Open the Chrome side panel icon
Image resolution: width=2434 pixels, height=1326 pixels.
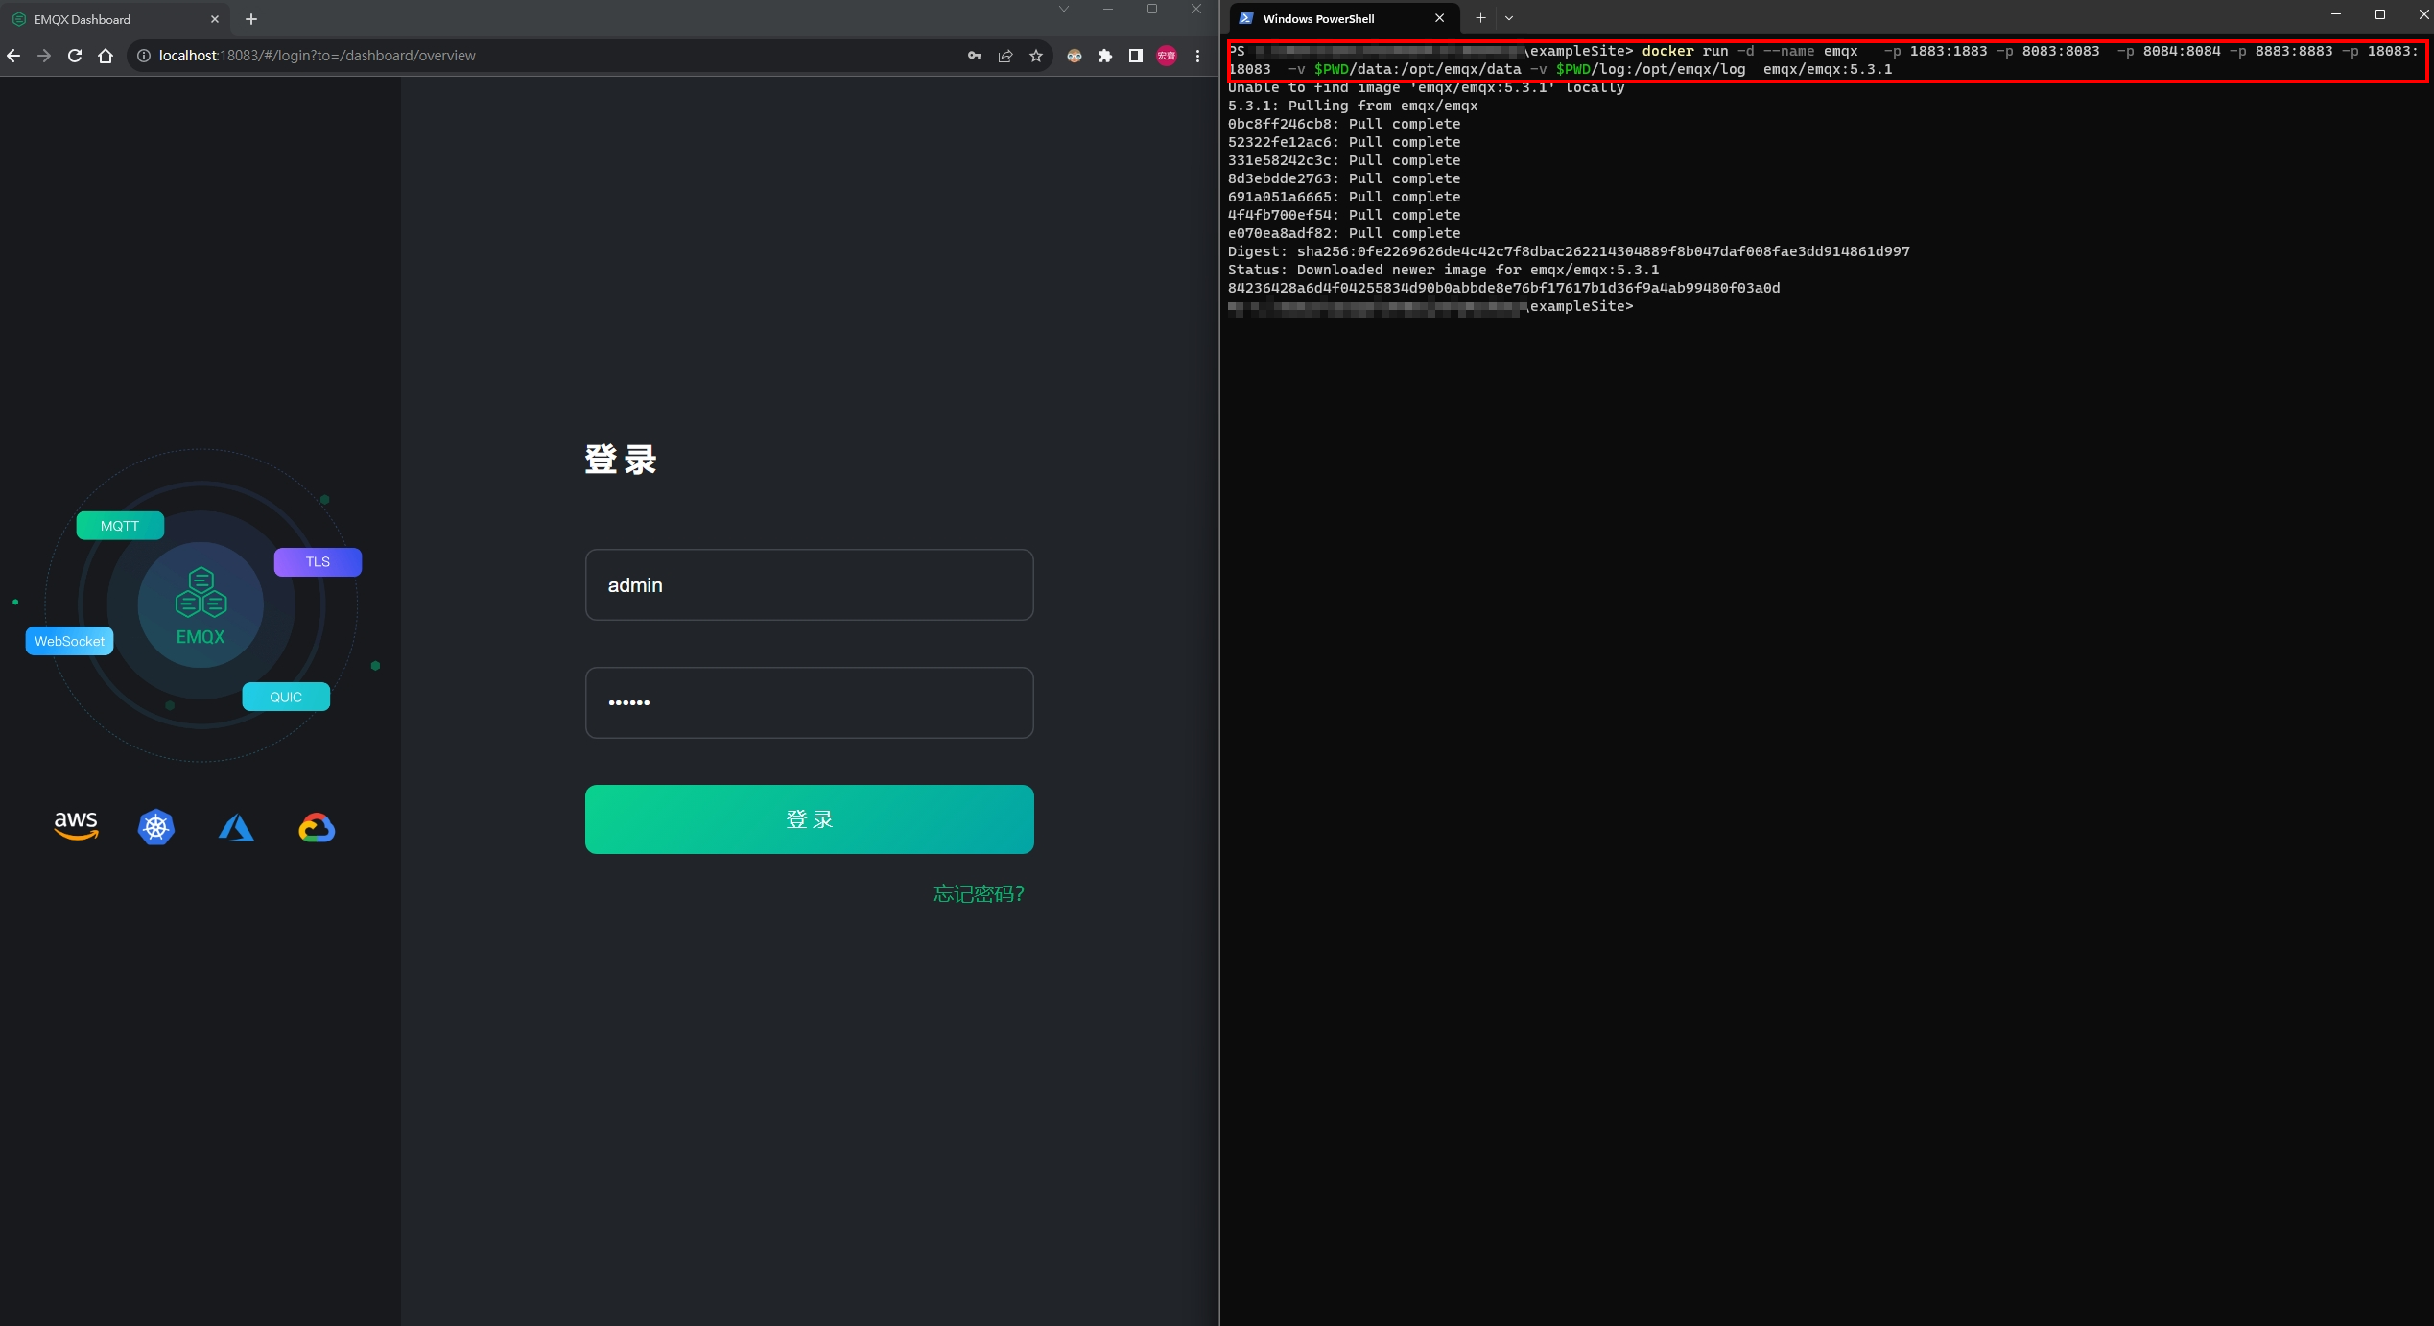1135,56
